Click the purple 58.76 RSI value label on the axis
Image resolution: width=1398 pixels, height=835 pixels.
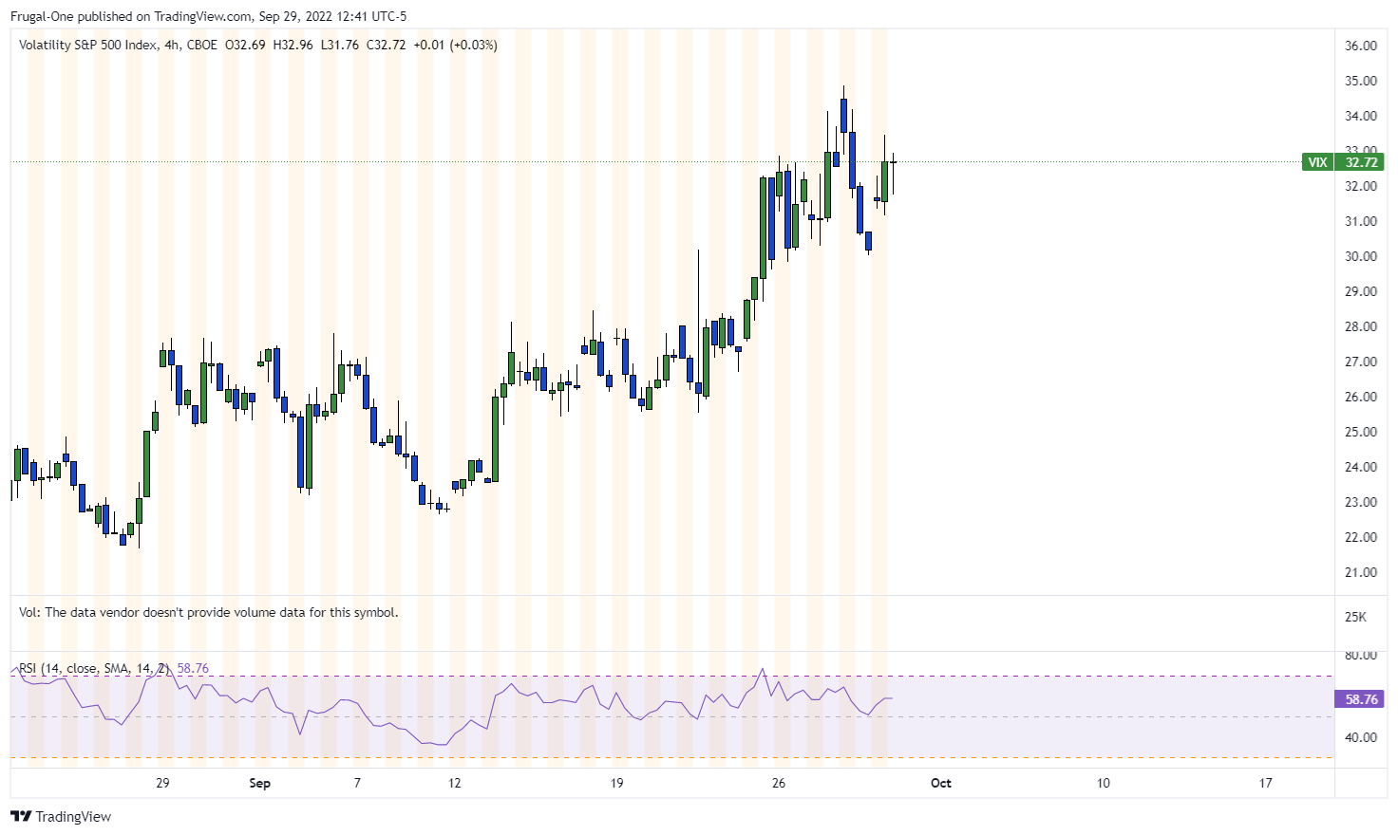tap(1360, 699)
